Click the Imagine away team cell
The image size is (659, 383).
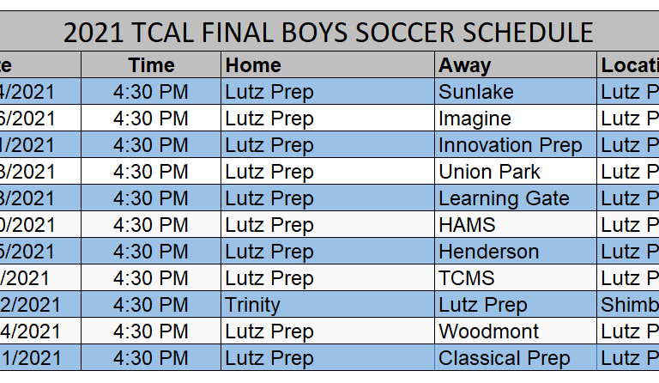(516, 118)
